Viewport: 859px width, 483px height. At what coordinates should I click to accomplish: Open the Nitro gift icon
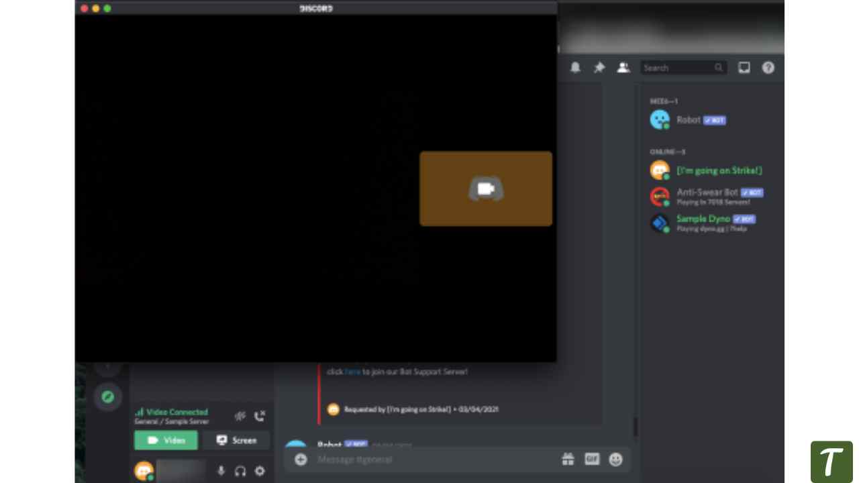[568, 460]
